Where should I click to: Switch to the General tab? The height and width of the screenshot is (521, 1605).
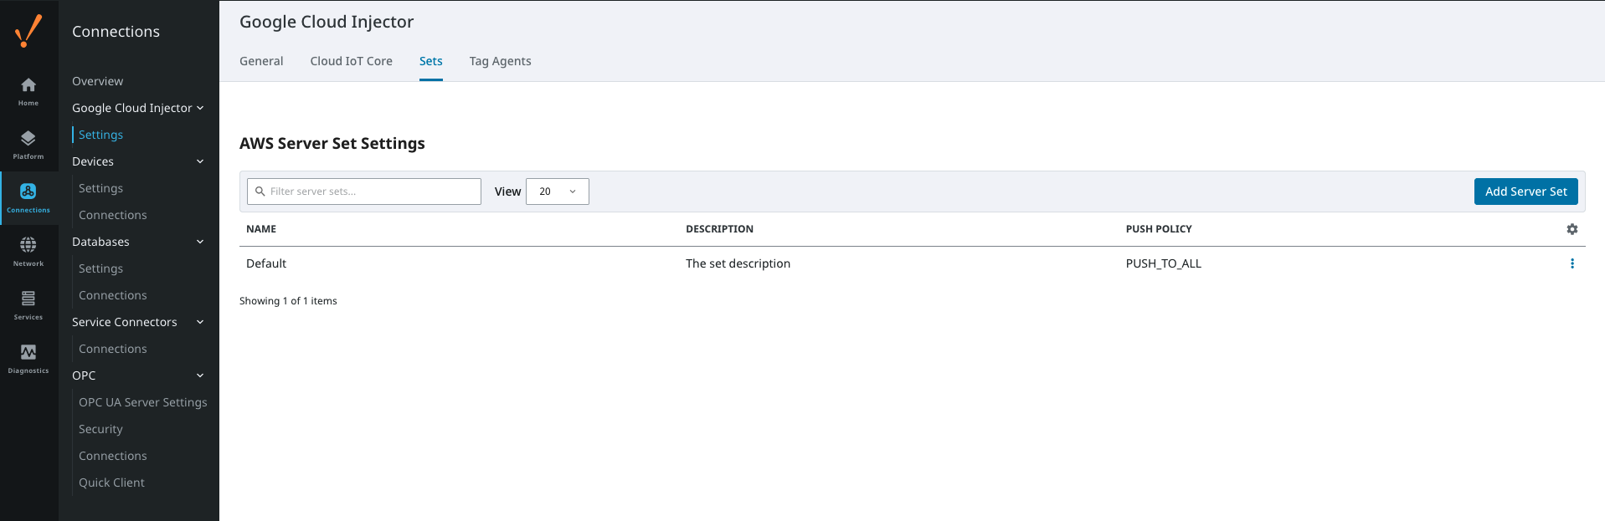(261, 61)
